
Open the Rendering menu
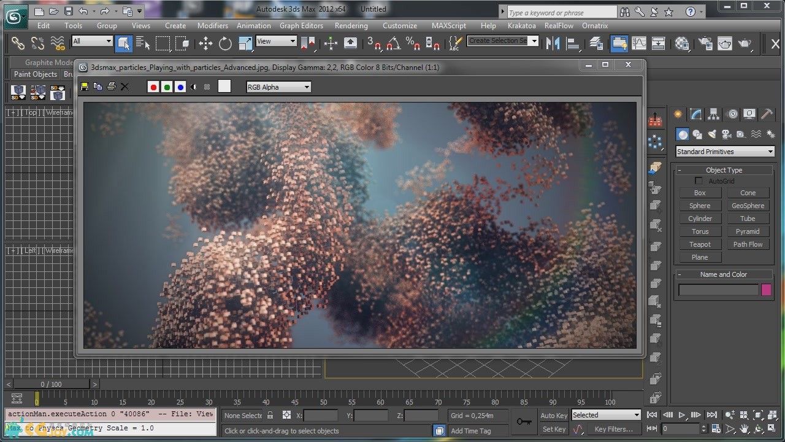(x=351, y=26)
